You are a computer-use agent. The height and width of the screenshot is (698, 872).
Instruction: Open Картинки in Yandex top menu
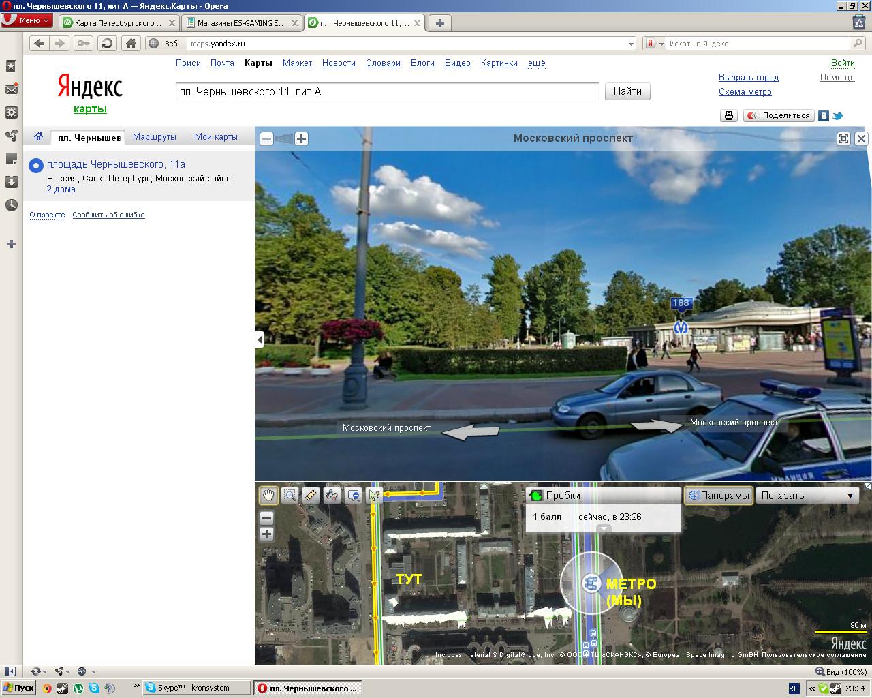(499, 63)
